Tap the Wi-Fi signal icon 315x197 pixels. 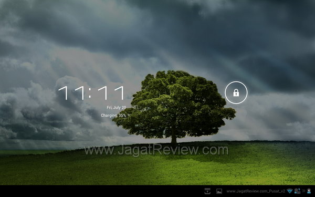tap(290, 191)
